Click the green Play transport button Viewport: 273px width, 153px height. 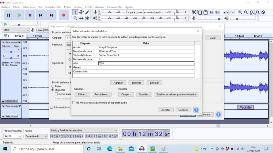coord(19,15)
